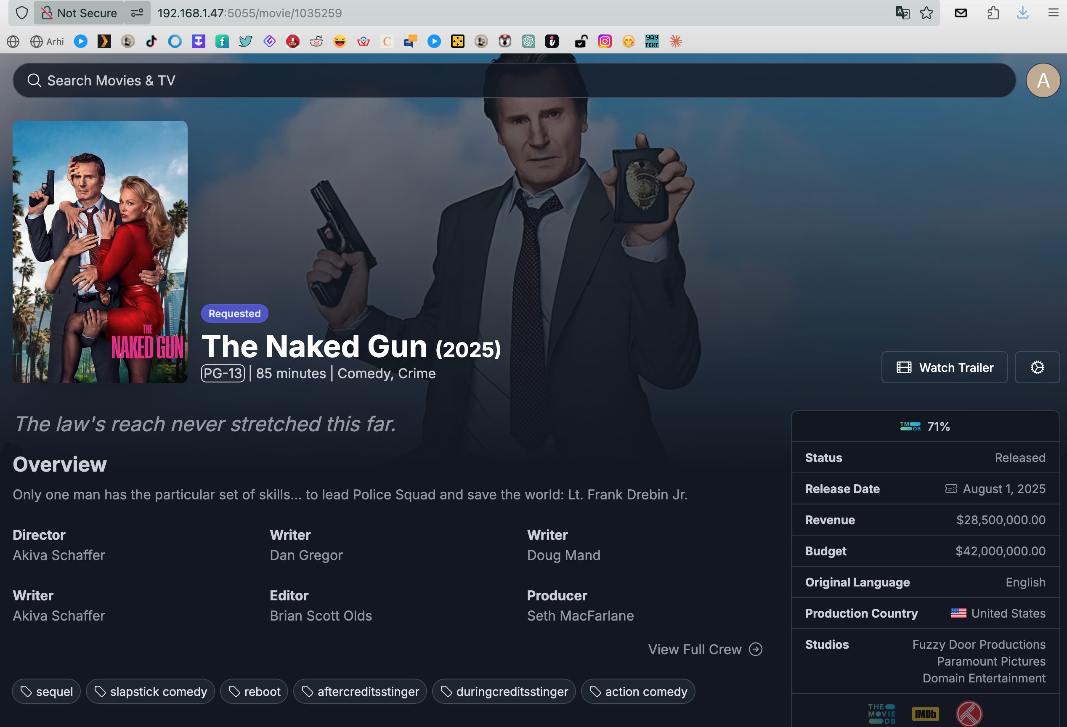The width and height of the screenshot is (1067, 727).
Task: Select the Release Date value August 1, 2025
Action: [1004, 489]
